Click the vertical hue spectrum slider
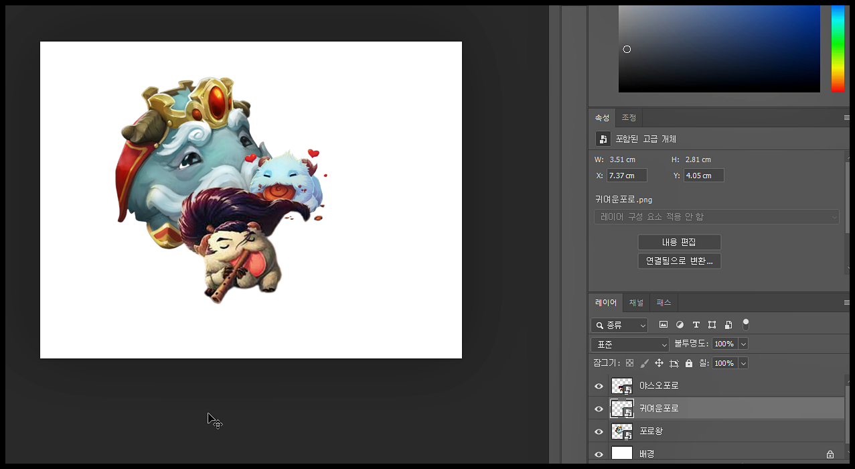The width and height of the screenshot is (855, 469). [x=838, y=48]
